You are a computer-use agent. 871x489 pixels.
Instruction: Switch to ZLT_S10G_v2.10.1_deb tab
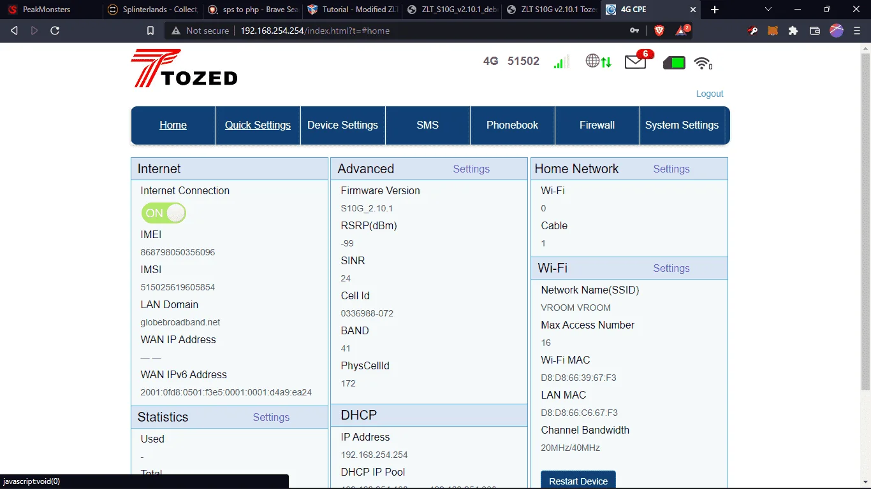point(451,10)
